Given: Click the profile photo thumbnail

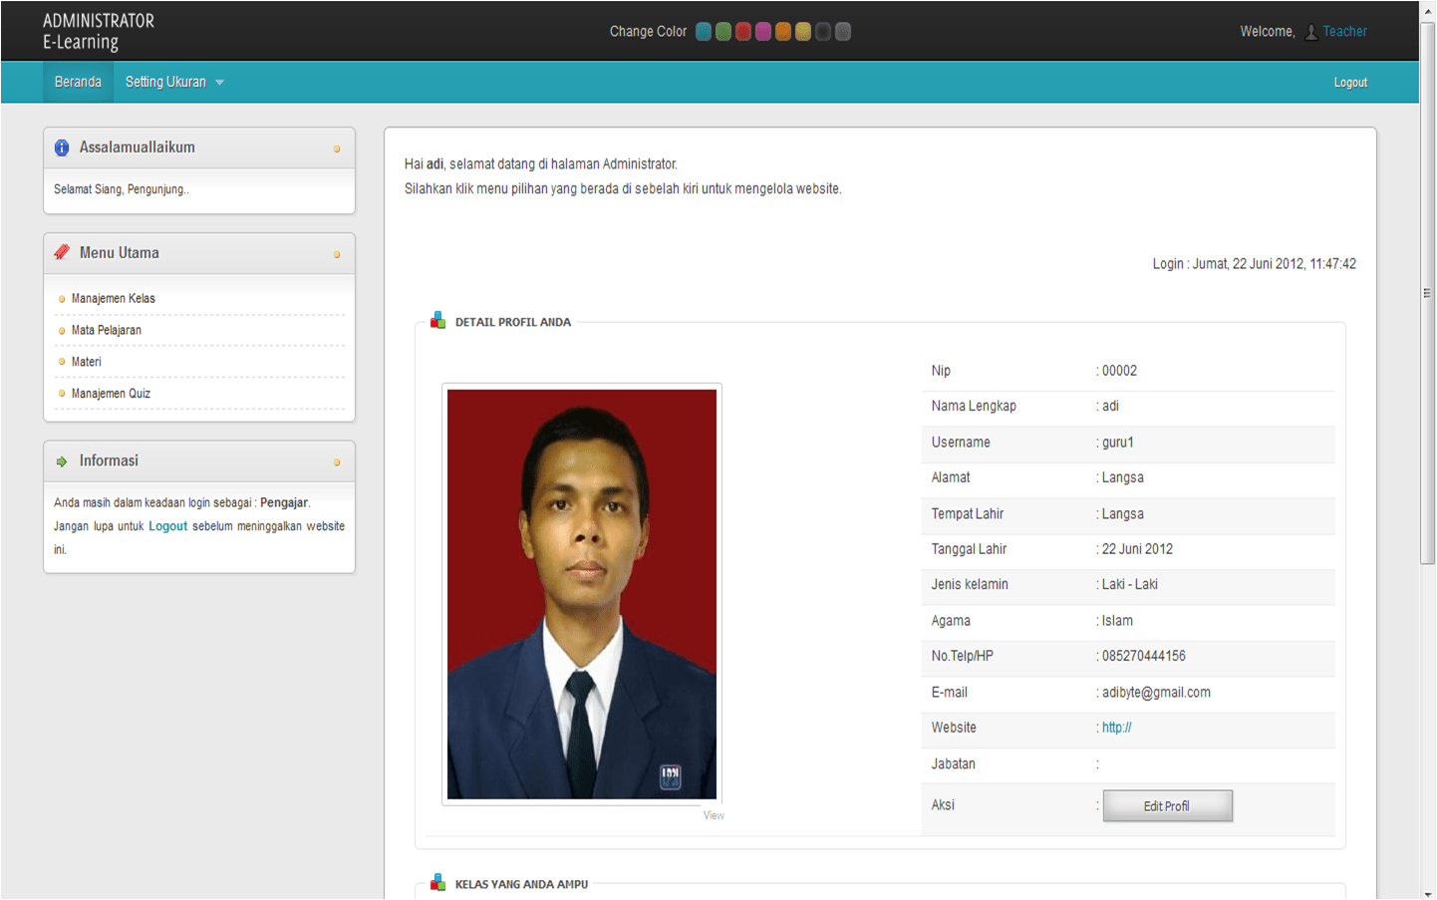Looking at the screenshot, I should pyautogui.click(x=582, y=594).
